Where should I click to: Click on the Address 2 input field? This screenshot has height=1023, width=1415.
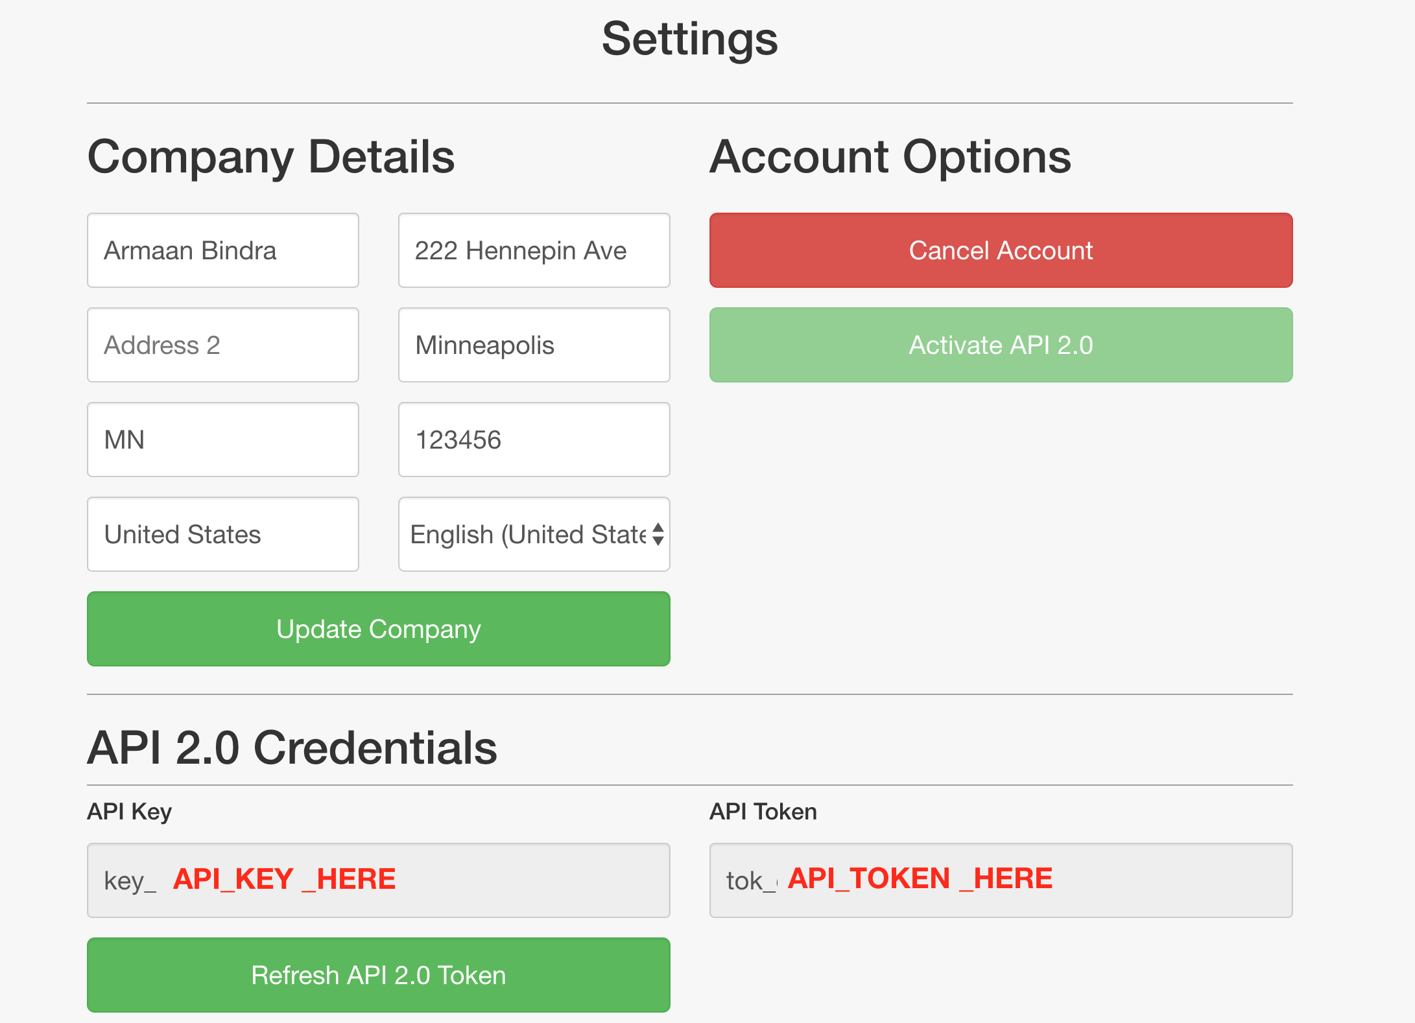(x=223, y=344)
